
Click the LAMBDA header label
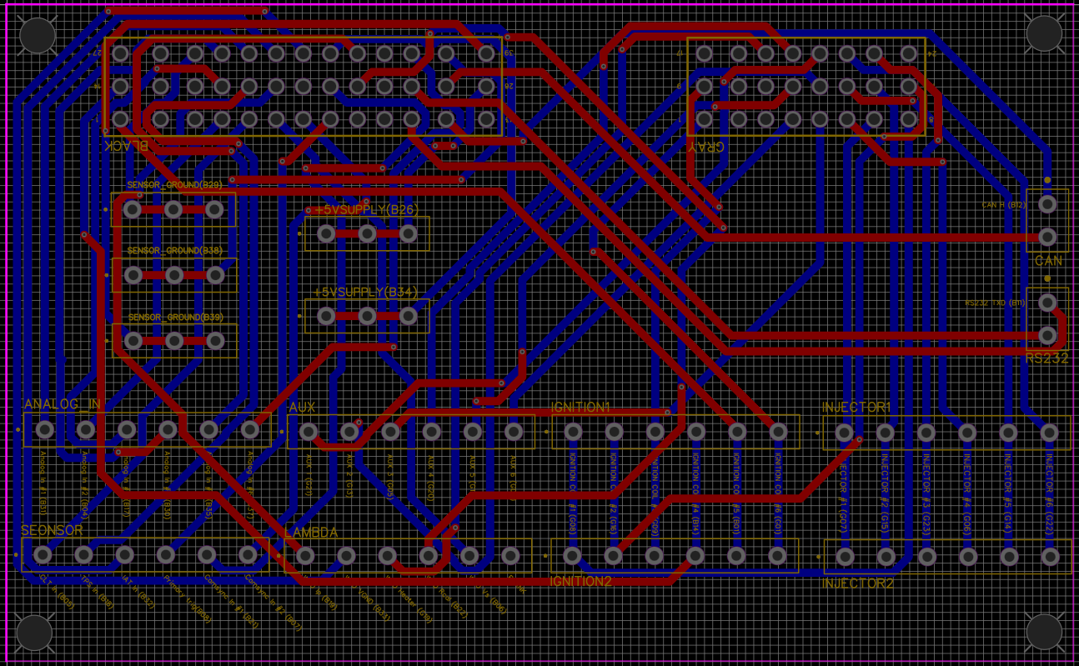pos(311,533)
